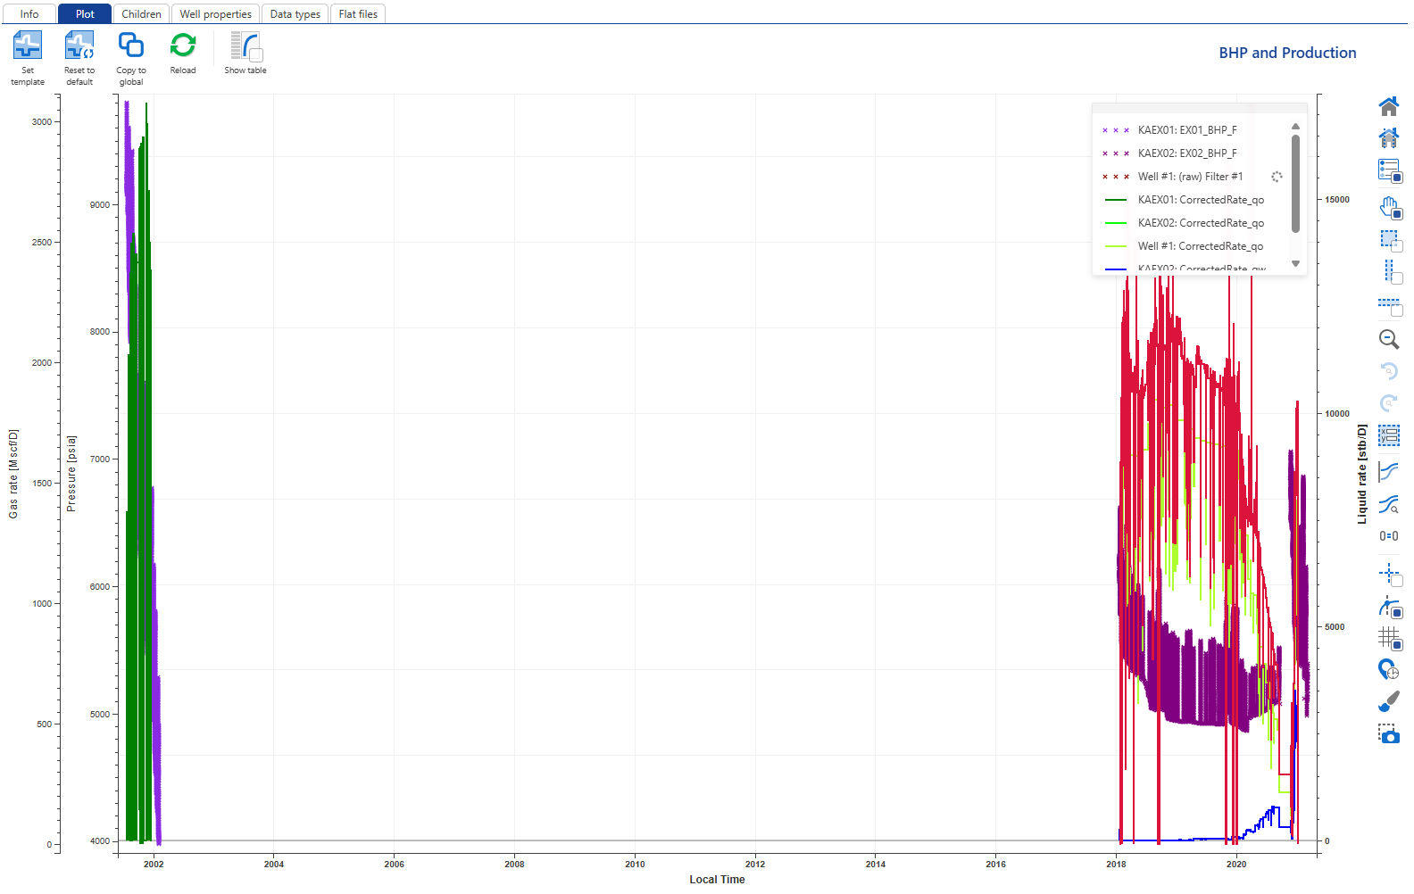Click the home view icon
The height and width of the screenshot is (894, 1414).
(x=1388, y=107)
